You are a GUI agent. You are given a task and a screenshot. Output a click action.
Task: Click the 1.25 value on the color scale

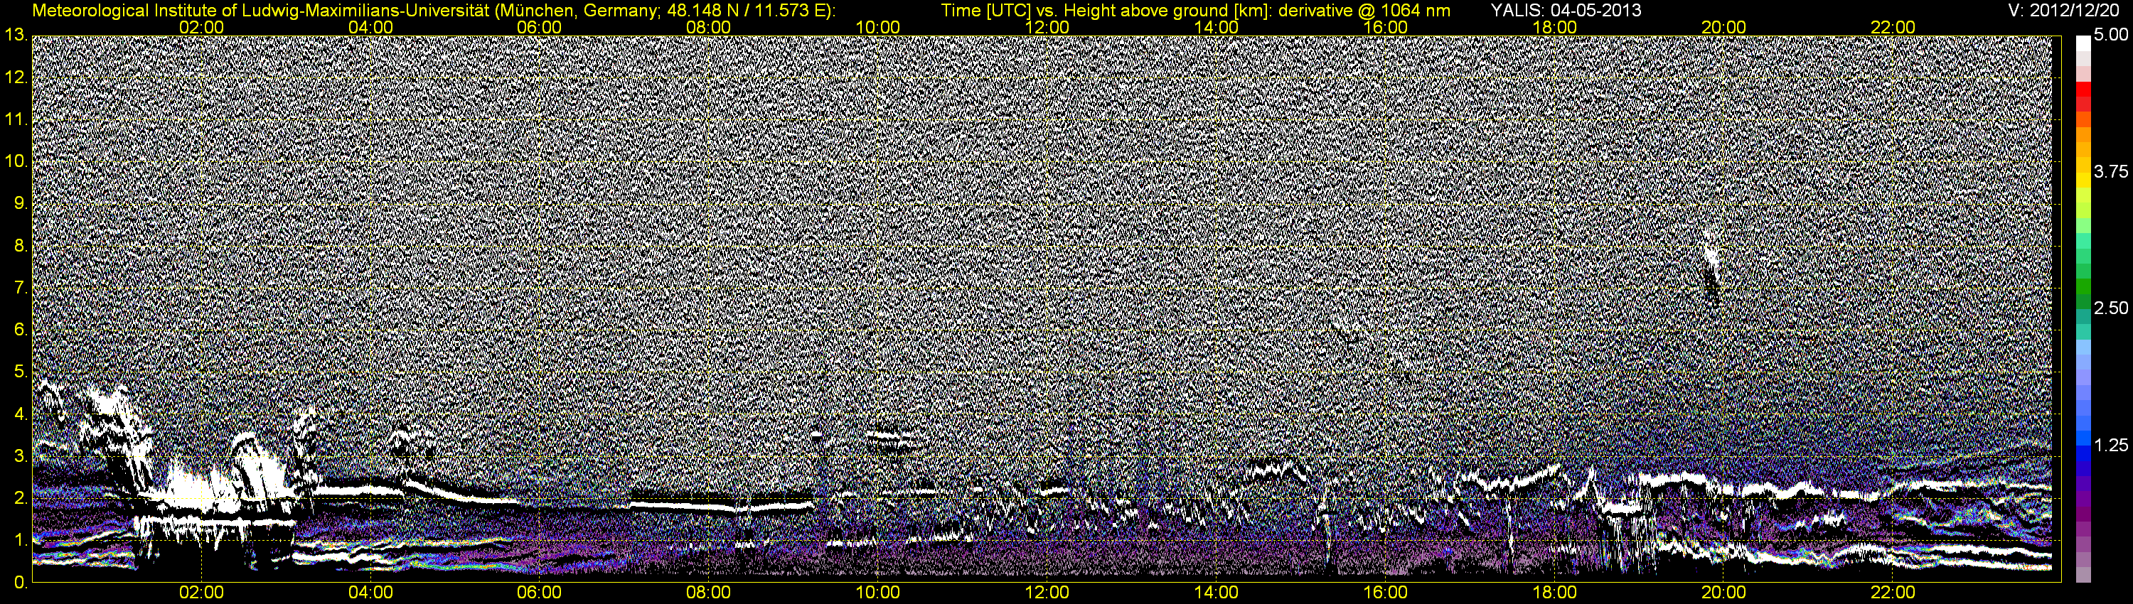pos(2111,445)
